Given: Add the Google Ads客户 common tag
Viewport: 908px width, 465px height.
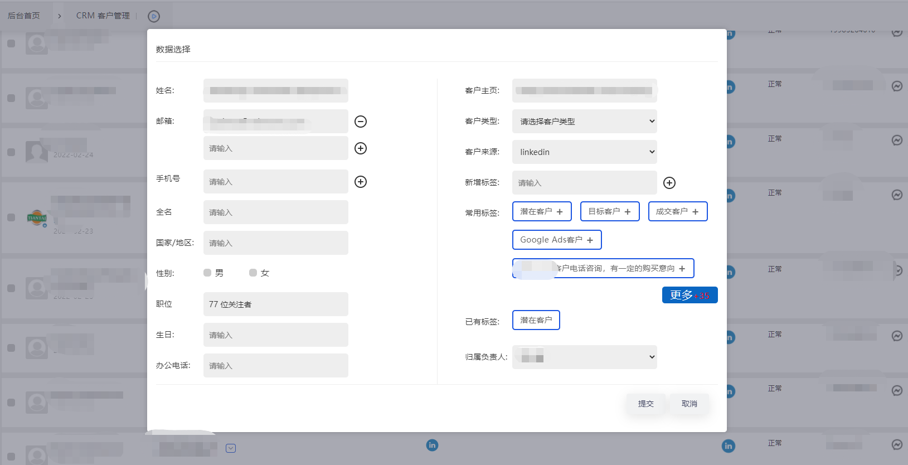Looking at the screenshot, I should pyautogui.click(x=556, y=240).
